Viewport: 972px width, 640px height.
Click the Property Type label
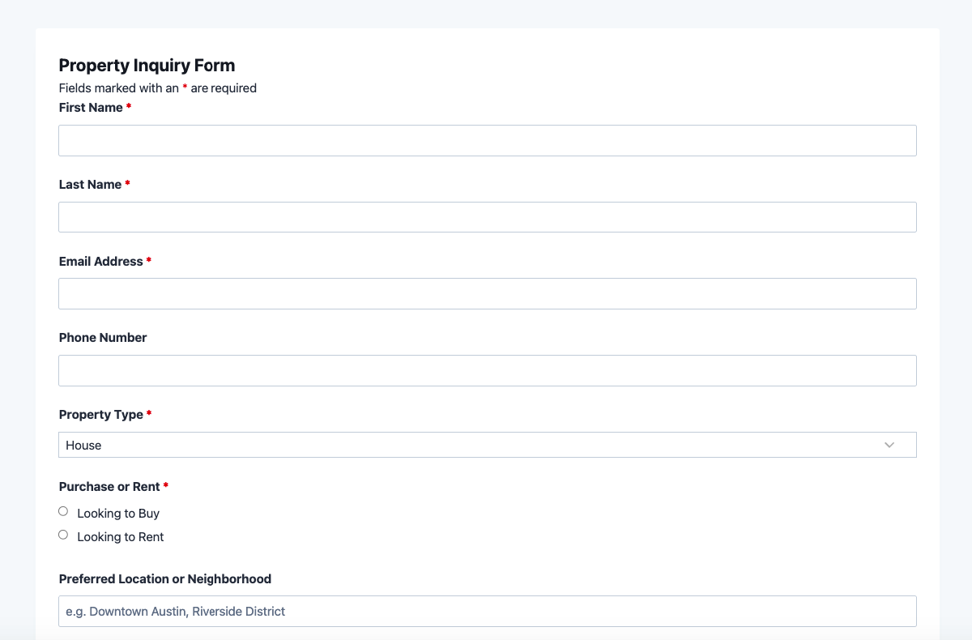tap(100, 415)
